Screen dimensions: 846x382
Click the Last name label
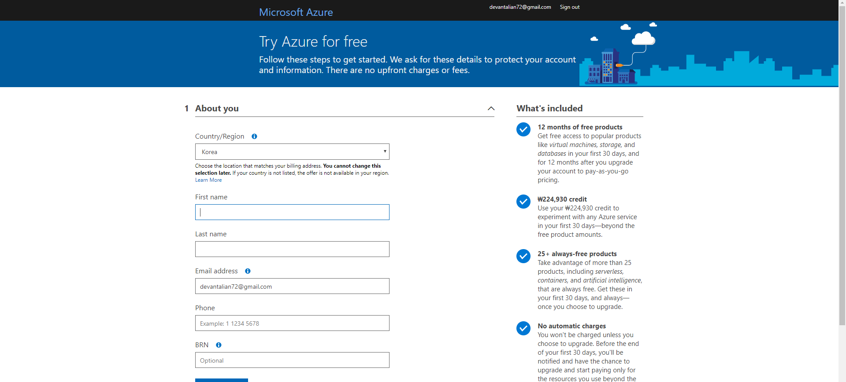[x=211, y=234]
